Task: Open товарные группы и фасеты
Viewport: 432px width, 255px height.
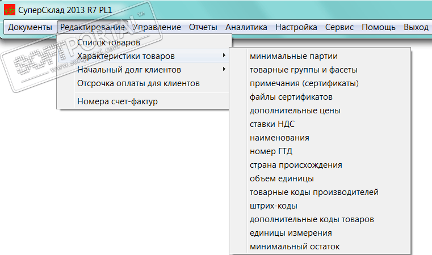Action: tap(303, 70)
